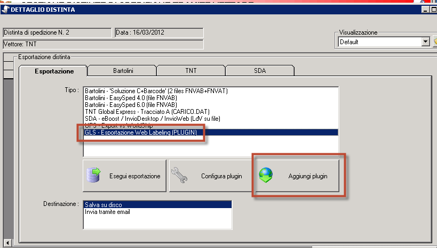Viewport: 437px width, 248px height.
Task: Switch to the Esportazione tab
Action: click(54, 71)
